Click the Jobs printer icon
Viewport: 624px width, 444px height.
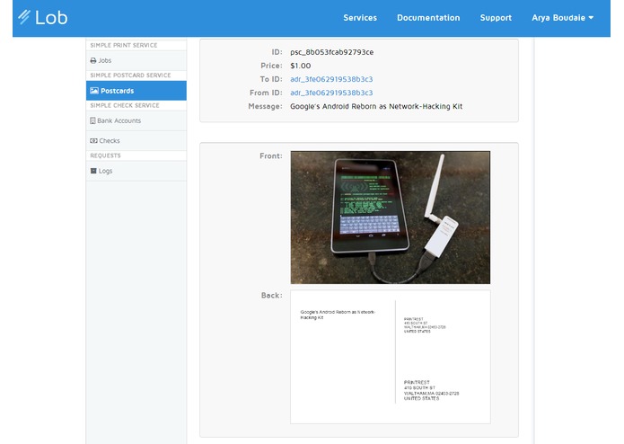point(93,60)
